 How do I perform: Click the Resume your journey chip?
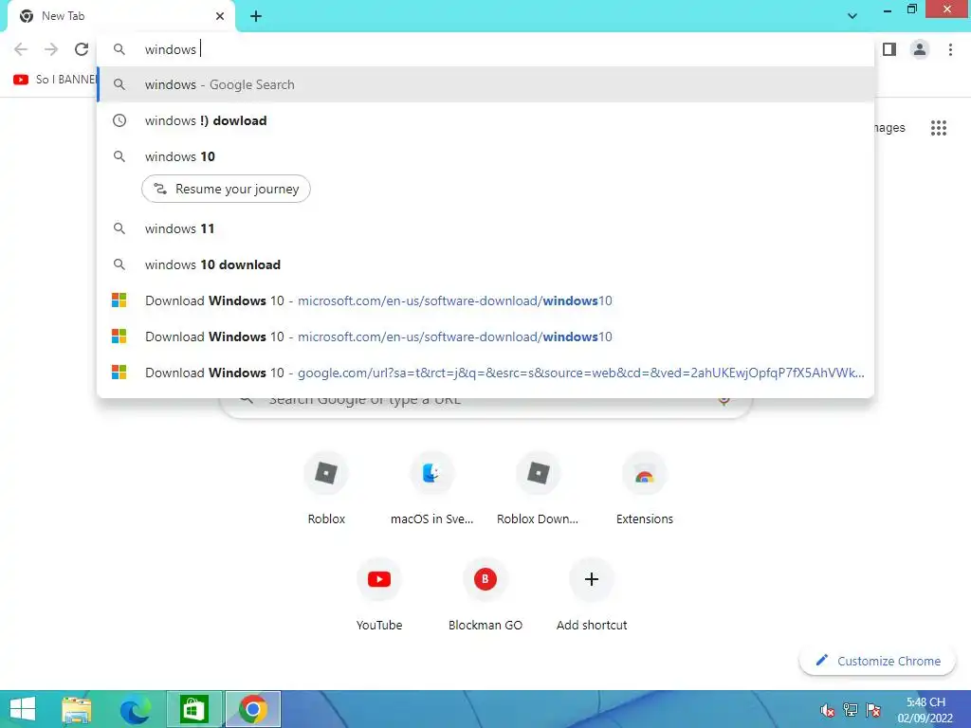[x=226, y=189]
